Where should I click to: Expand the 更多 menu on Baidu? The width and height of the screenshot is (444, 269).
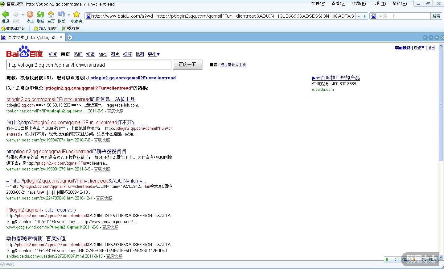pos(154,54)
